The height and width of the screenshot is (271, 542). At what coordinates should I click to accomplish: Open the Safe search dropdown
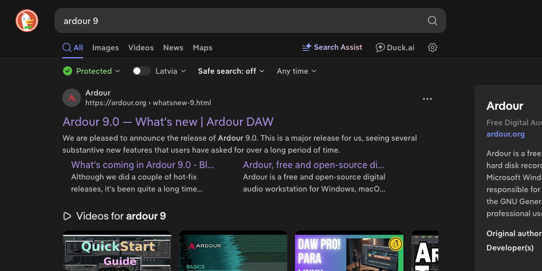click(231, 71)
